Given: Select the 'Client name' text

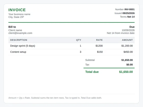Looking at the screenshot, I should coord(15,30).
